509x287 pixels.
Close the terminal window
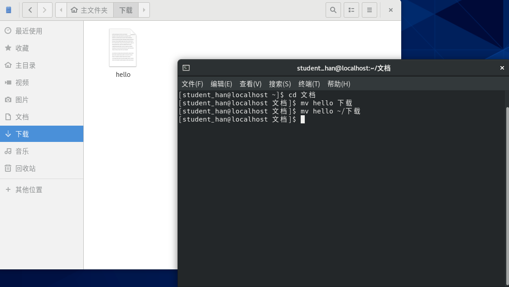point(502,68)
